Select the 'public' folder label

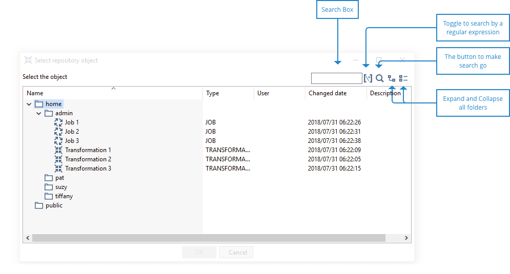(x=54, y=205)
